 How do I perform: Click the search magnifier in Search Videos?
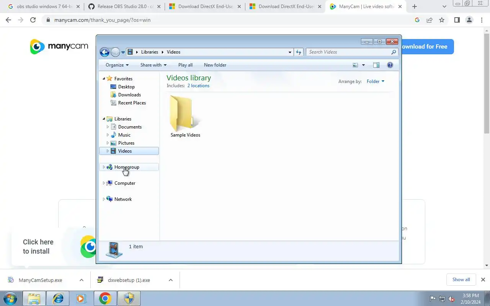click(x=394, y=52)
